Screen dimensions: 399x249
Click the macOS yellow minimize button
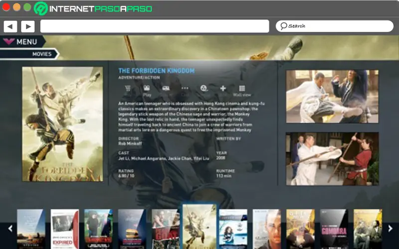tap(17, 7)
